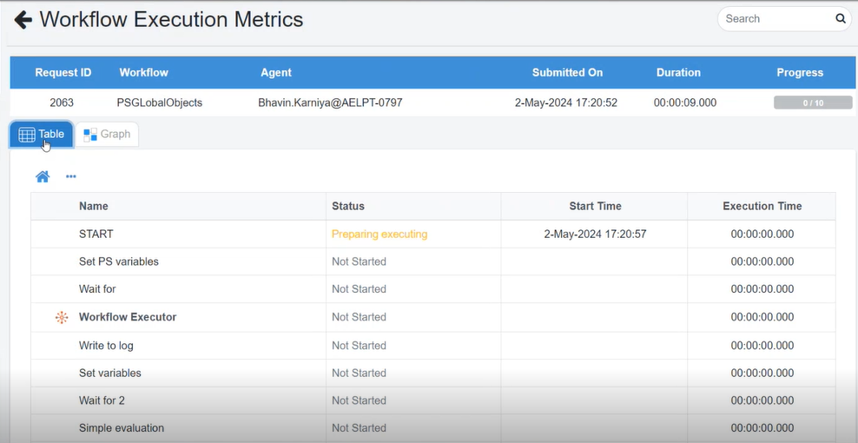Click the Name column header
The image size is (858, 443).
[x=94, y=207]
